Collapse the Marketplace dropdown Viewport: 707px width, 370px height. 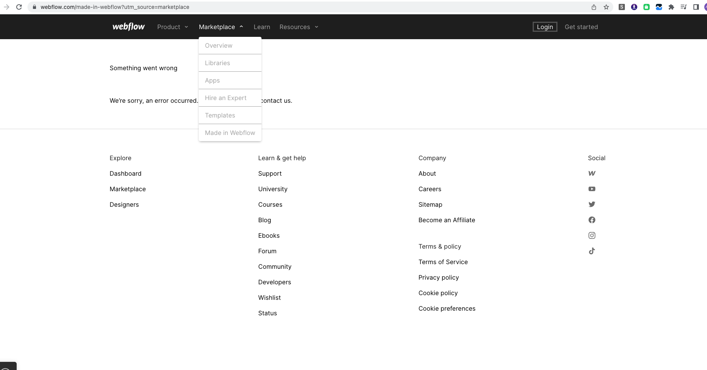tap(221, 27)
